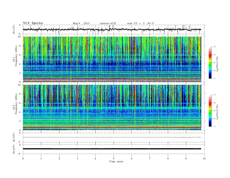
Task: Click time axis tick label "9" at the bottom
Action: (x=186, y=159)
